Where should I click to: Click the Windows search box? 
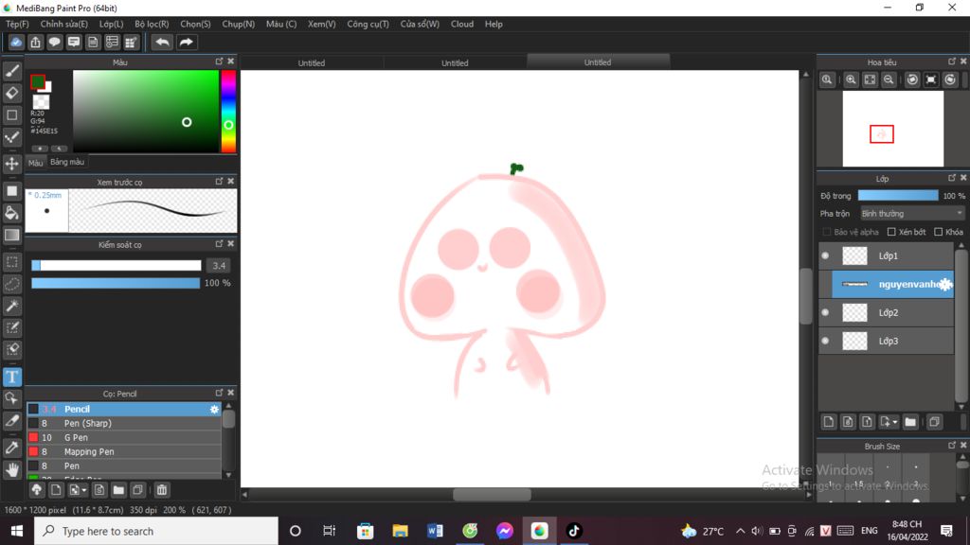point(156,531)
